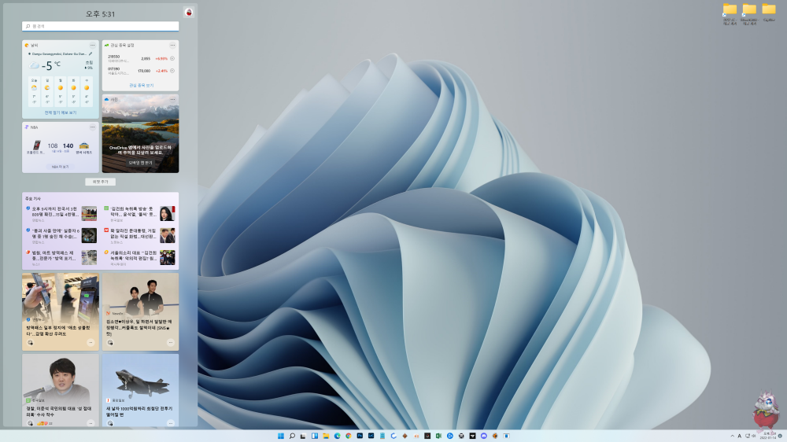Screen dimensions: 787x442
Task: Click circle button beside 218550 stock row
Action: (x=172, y=59)
